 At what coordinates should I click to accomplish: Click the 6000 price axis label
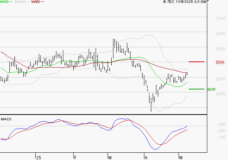point(221,49)
